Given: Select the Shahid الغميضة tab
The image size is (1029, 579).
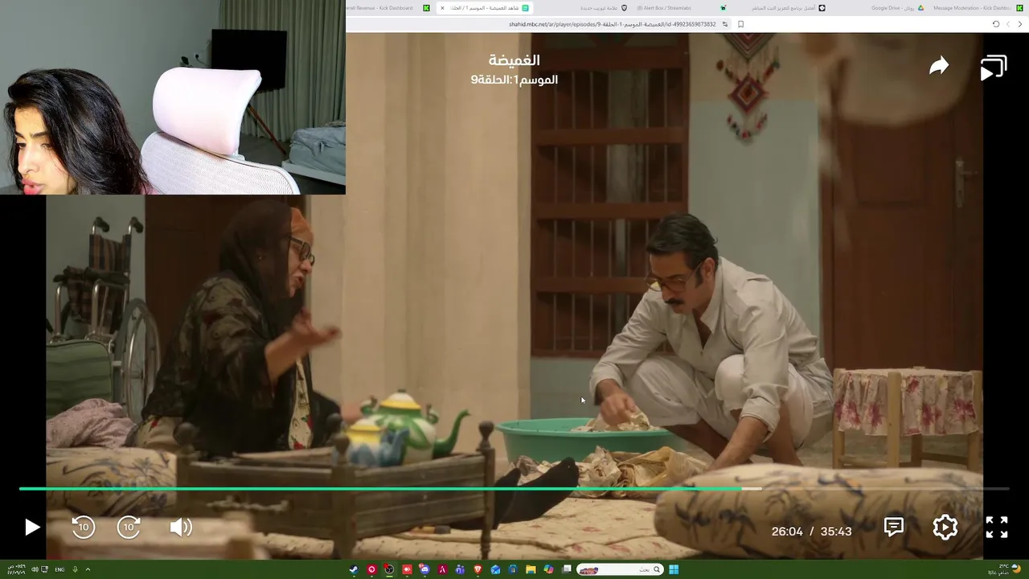Looking at the screenshot, I should (x=484, y=8).
